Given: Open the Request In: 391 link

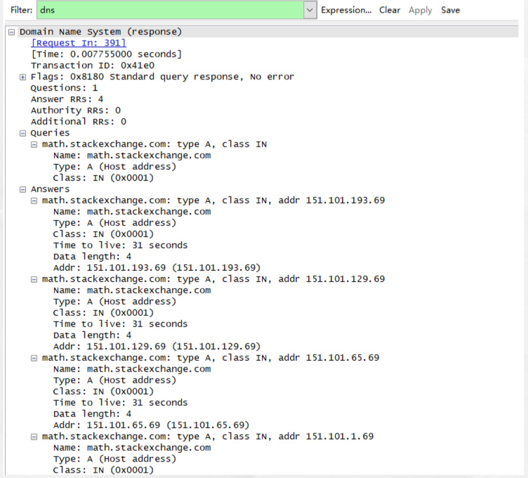Looking at the screenshot, I should 78,43.
